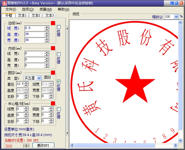Switch to the 外框 tab
The image size is (185, 150).
click(x=9, y=15)
